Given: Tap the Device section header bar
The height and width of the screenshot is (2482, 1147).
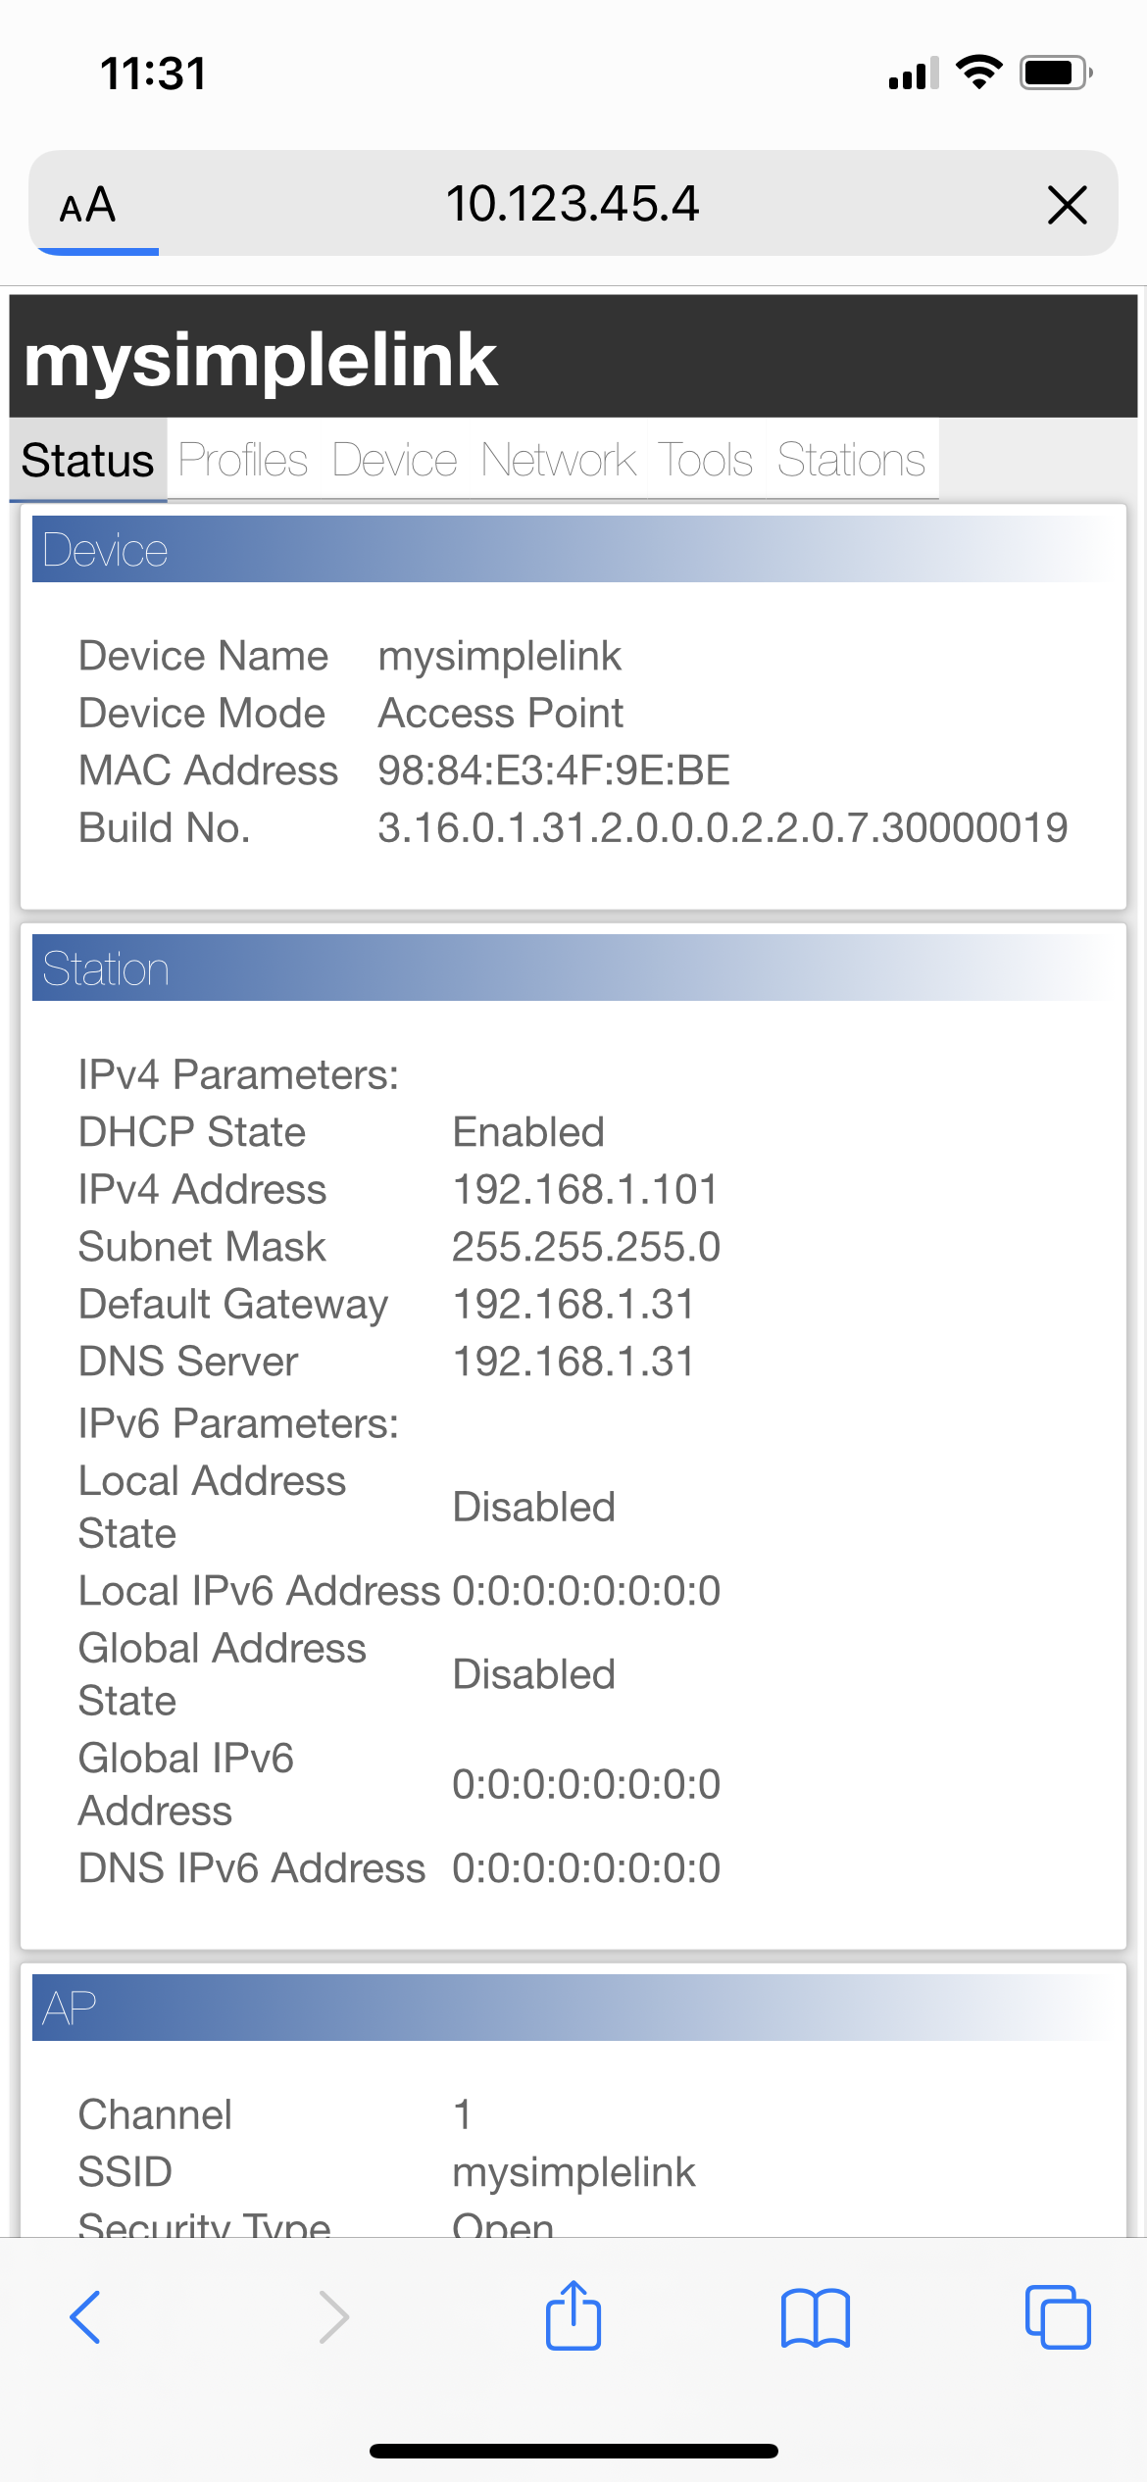Looking at the screenshot, I should click(x=573, y=549).
